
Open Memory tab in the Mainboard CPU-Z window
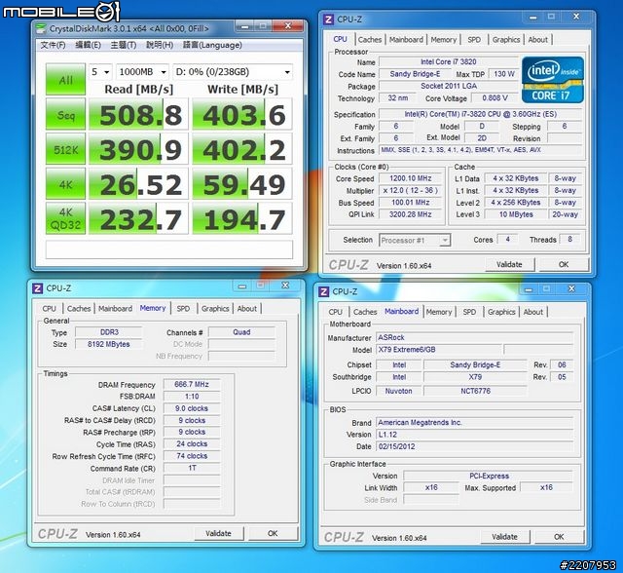pyautogui.click(x=439, y=312)
